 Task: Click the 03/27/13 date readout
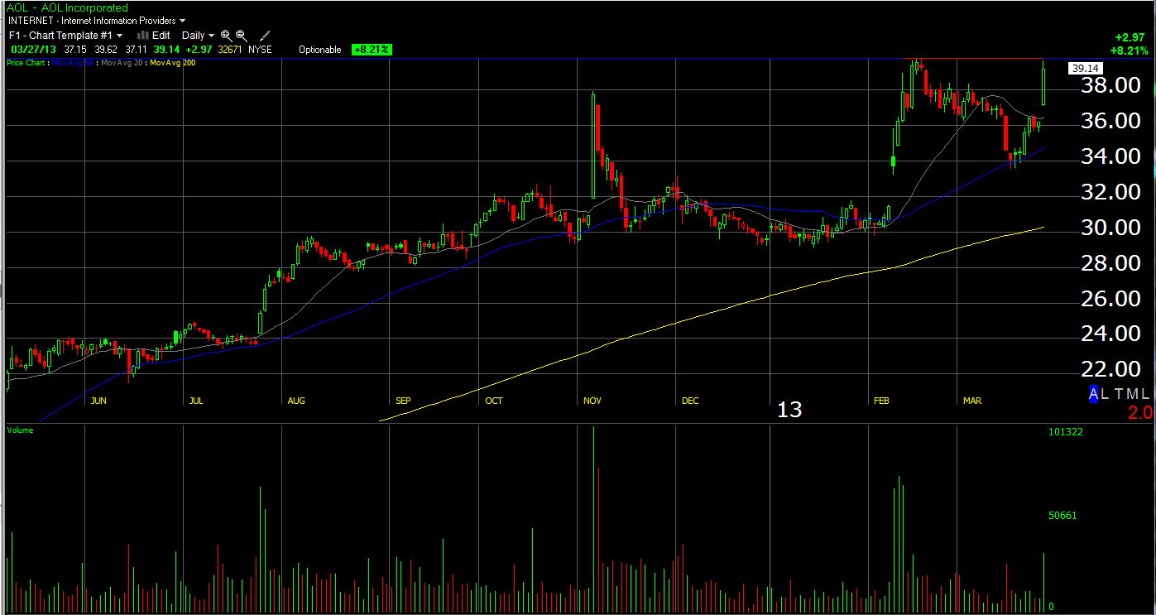pyautogui.click(x=32, y=50)
